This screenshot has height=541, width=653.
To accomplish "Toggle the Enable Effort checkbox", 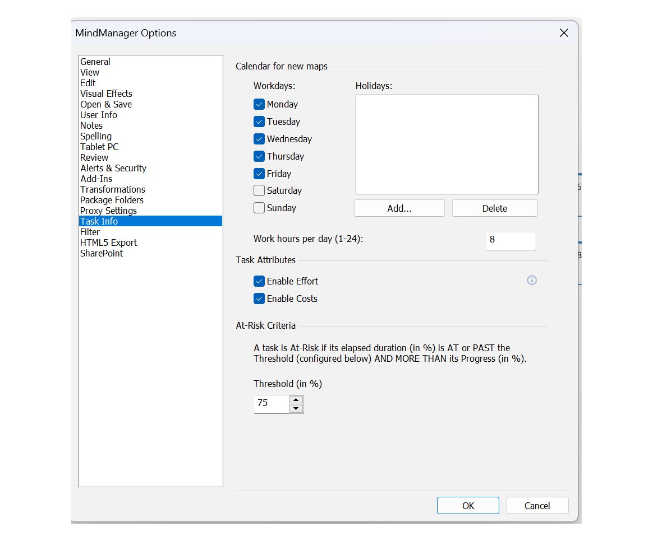I will (x=259, y=281).
